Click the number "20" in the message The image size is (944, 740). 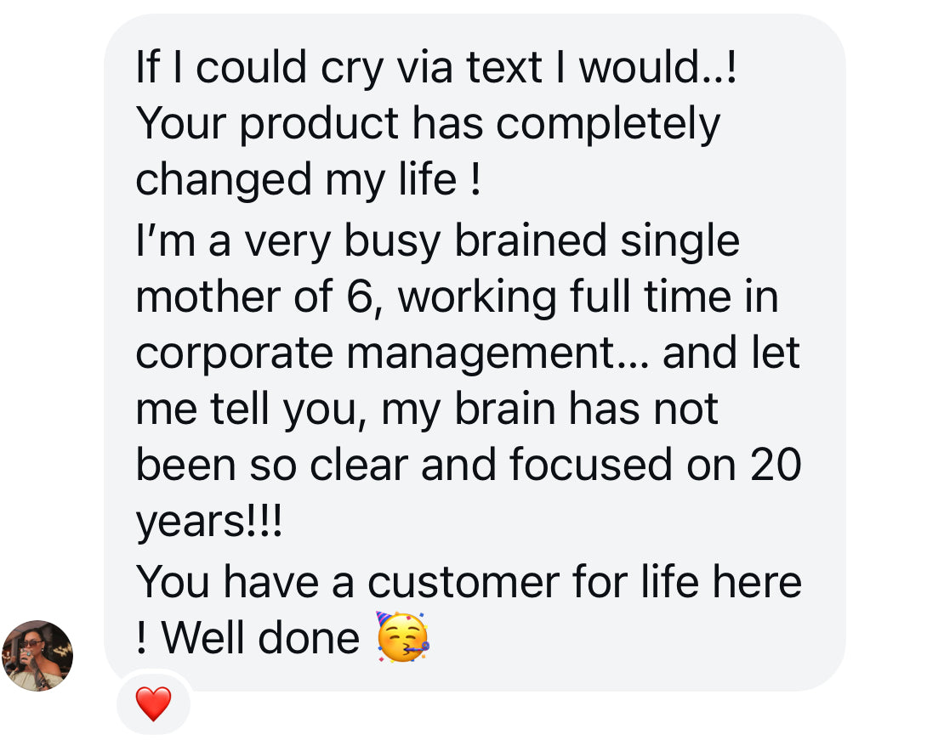[776, 466]
